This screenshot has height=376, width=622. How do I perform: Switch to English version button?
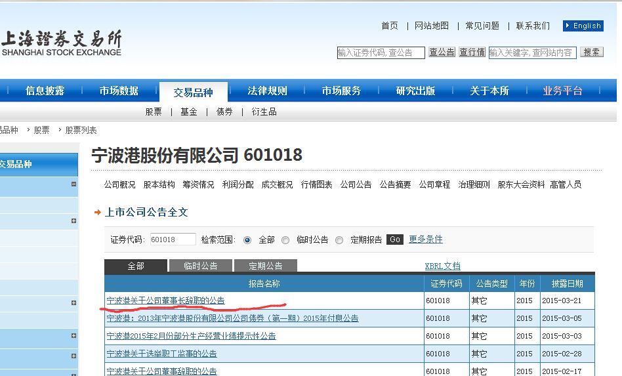click(x=583, y=26)
